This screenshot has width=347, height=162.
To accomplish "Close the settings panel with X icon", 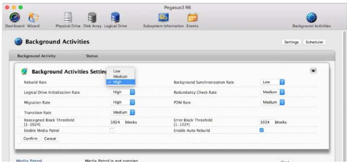I will (x=313, y=71).
